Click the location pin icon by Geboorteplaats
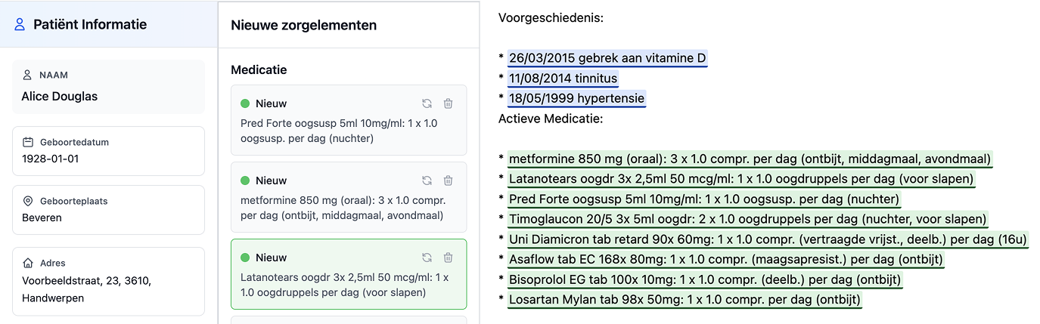Image resolution: width=1040 pixels, height=324 pixels. (28, 201)
